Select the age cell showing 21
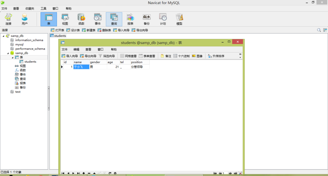 pyautogui.click(x=113, y=67)
